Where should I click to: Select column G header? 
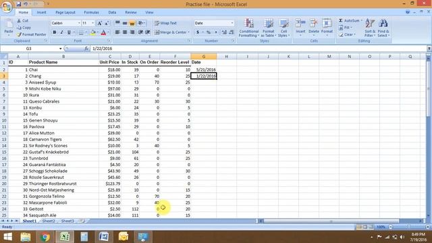point(204,57)
